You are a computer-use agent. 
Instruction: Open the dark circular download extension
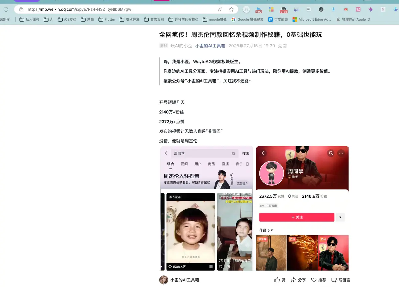pos(321,9)
